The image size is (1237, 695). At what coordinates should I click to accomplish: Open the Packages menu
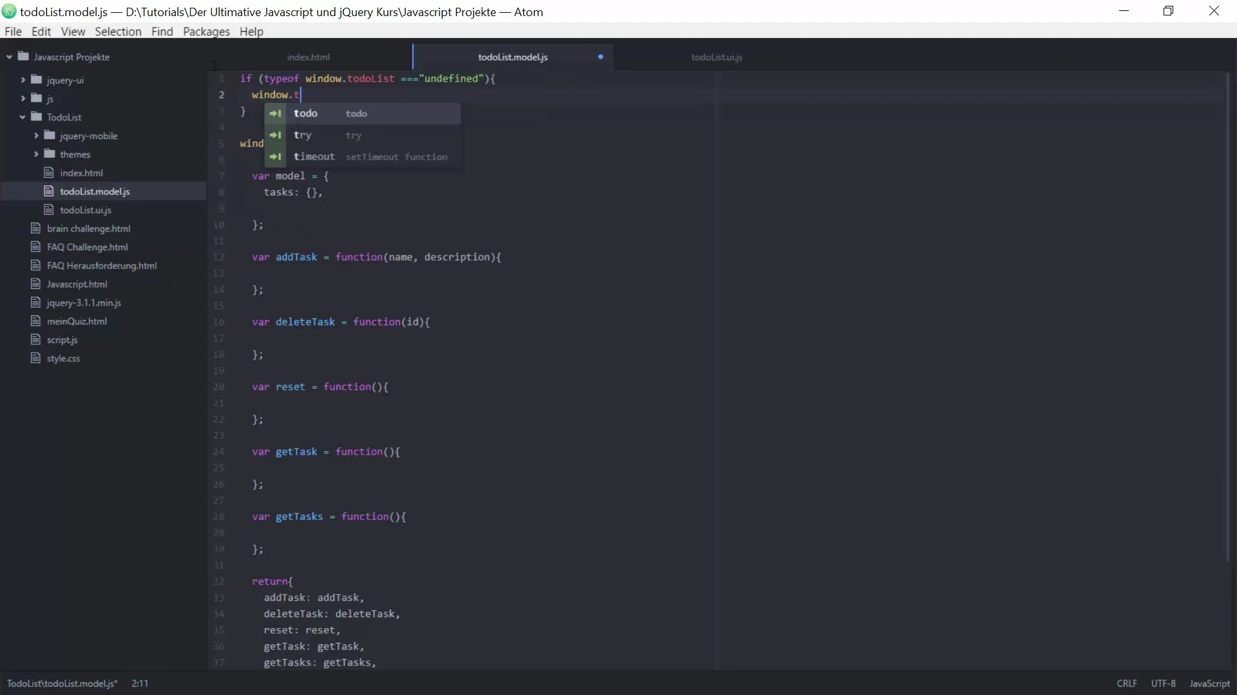click(206, 32)
